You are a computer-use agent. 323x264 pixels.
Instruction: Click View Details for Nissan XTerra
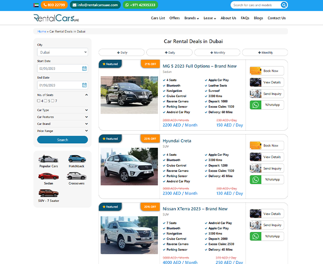tap(267, 214)
